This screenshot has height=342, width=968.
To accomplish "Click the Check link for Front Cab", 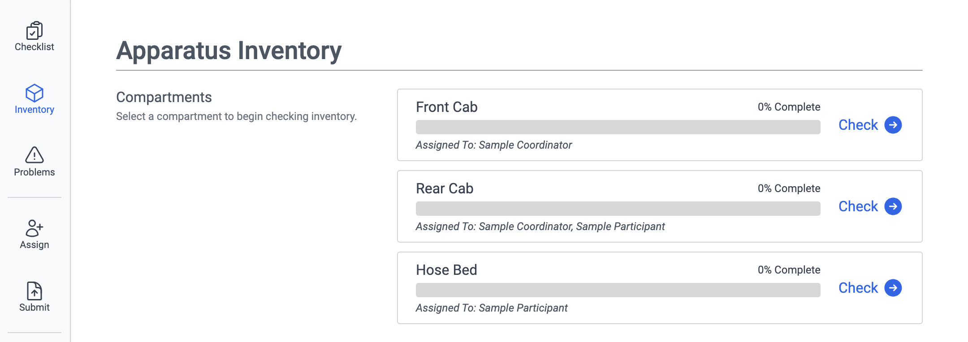I will tap(858, 125).
